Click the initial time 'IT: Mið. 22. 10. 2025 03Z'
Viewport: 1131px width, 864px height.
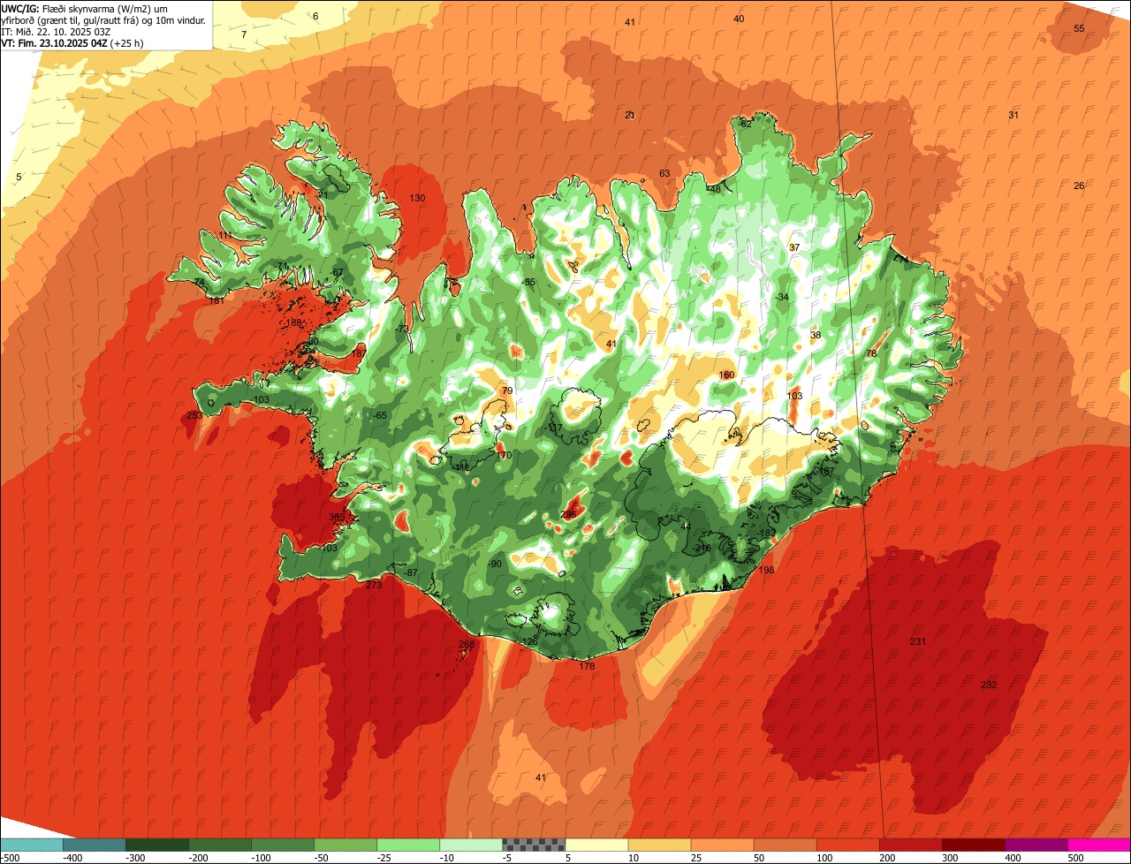(x=56, y=31)
